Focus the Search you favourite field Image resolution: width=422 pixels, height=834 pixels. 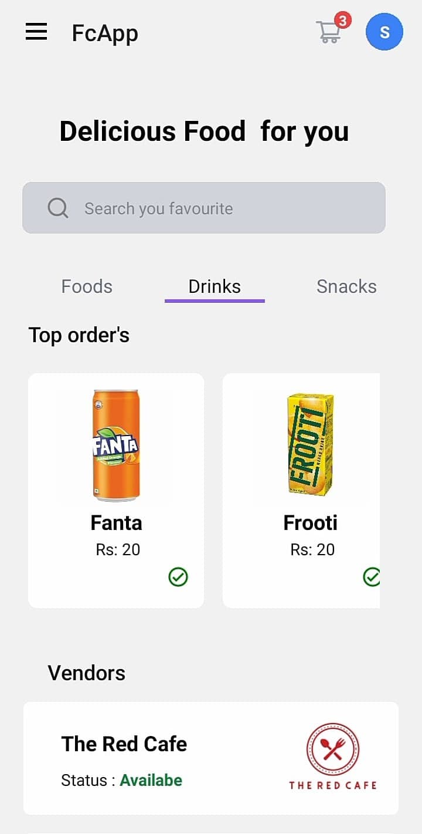204,208
